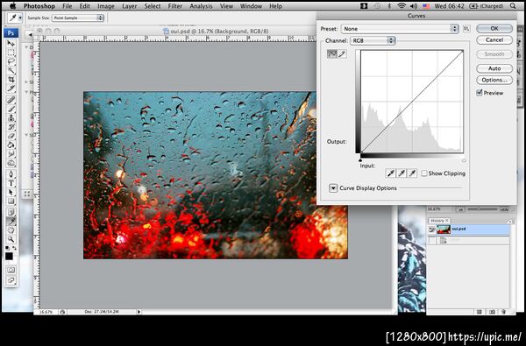Pick the gray point eyedropper in Curves
Image resolution: width=526 pixels, height=346 pixels.
click(x=402, y=173)
